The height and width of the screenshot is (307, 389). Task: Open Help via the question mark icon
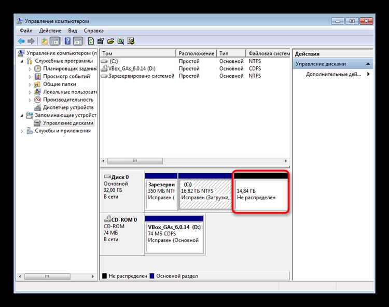(67, 41)
